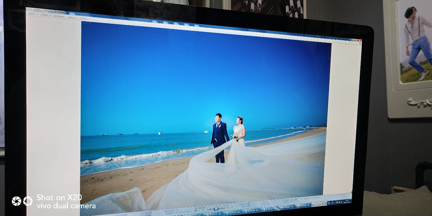Open the taskbar clock
The image size is (432, 216).
[347, 202]
